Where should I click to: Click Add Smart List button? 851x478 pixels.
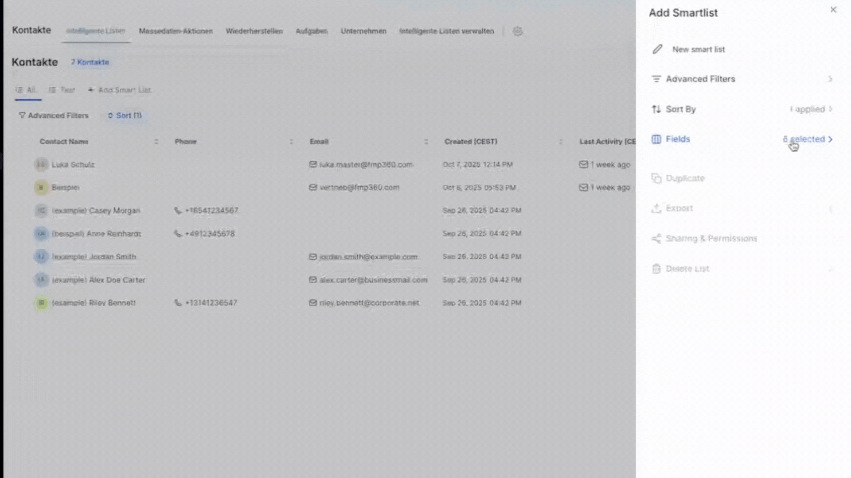pyautogui.click(x=120, y=90)
